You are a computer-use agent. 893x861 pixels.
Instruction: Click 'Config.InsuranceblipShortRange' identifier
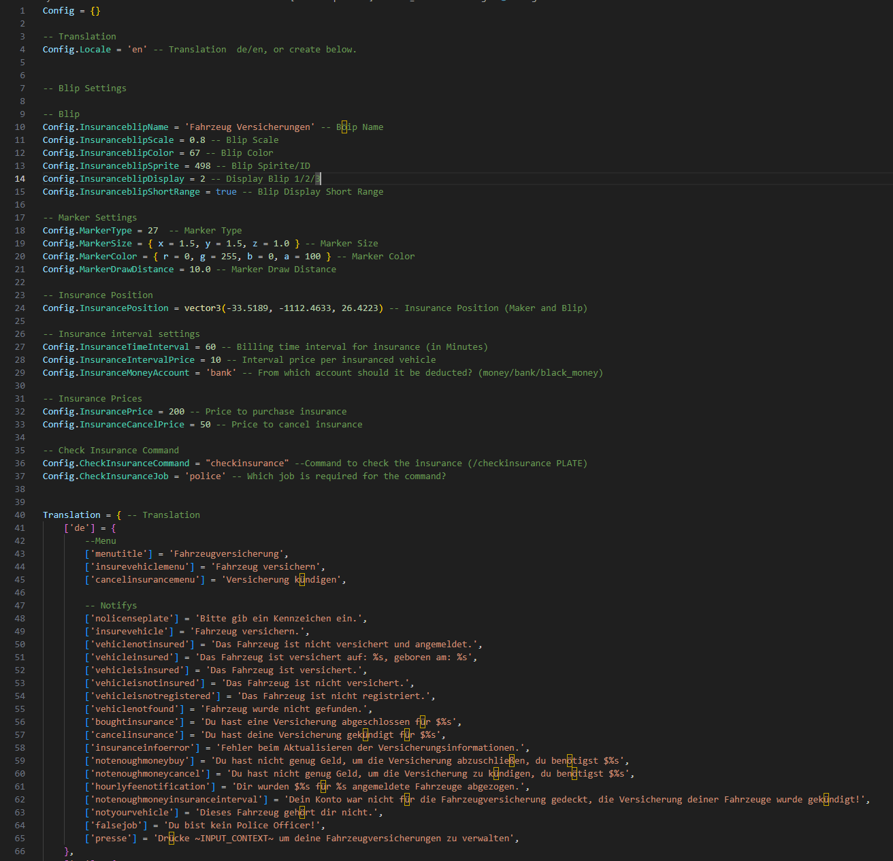click(121, 192)
